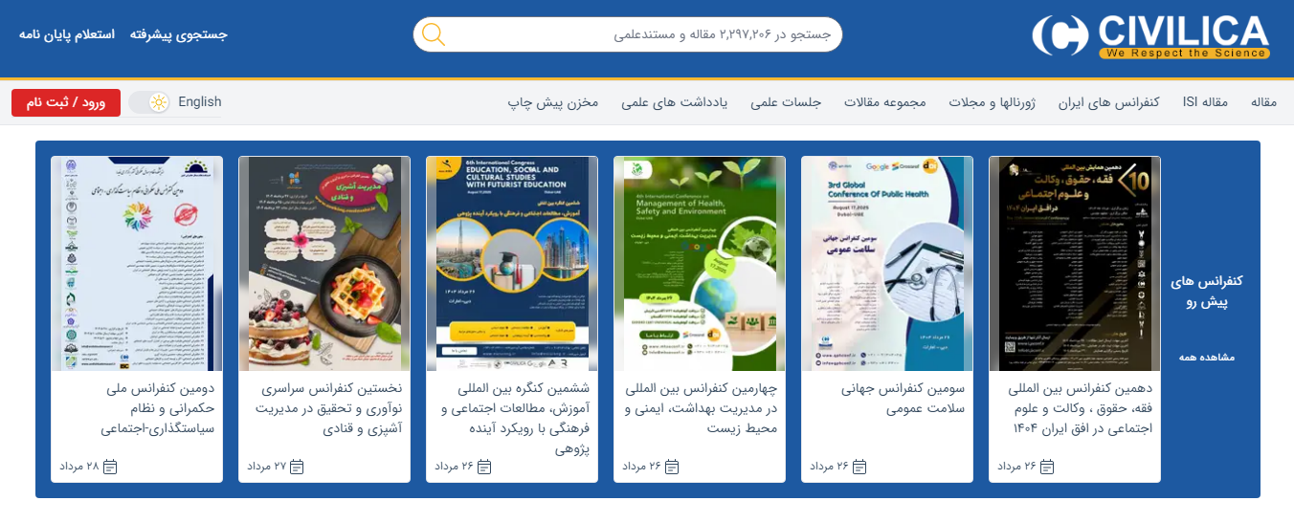Viewport: 1294px width, 523px height.
Task: Switch language to English
Action: point(199,102)
